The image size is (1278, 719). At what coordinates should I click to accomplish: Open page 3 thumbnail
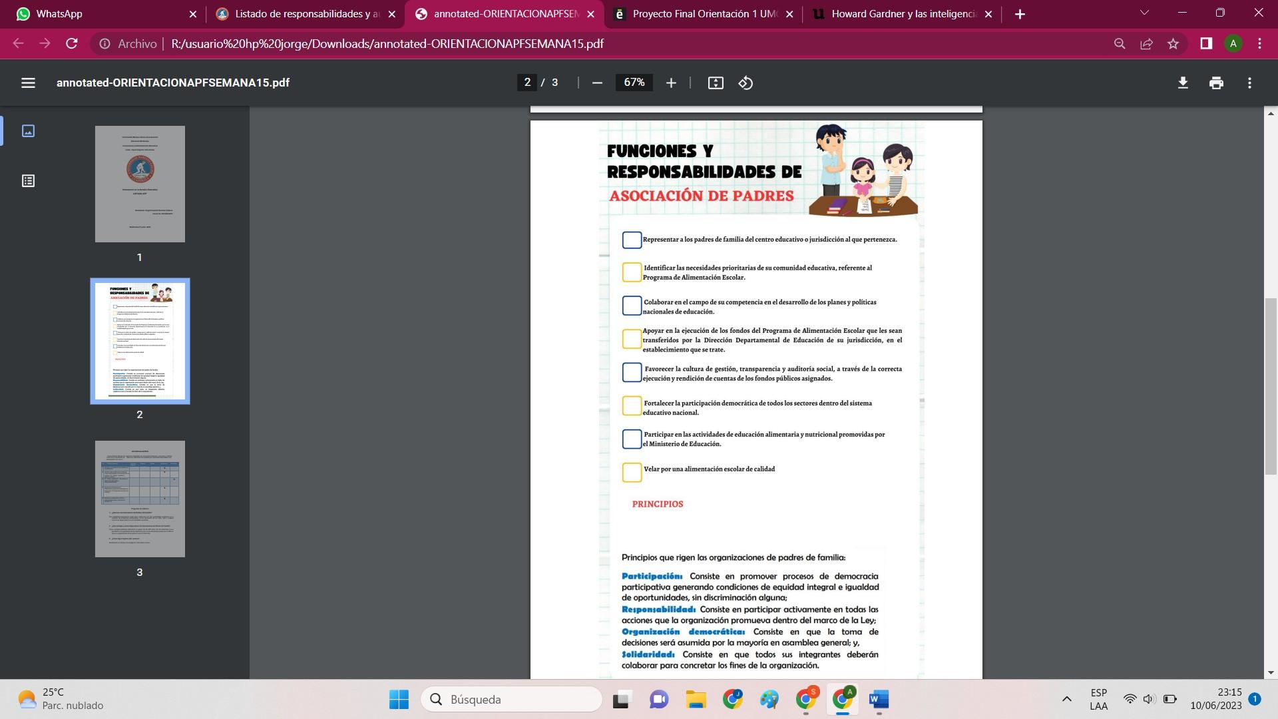click(x=140, y=499)
